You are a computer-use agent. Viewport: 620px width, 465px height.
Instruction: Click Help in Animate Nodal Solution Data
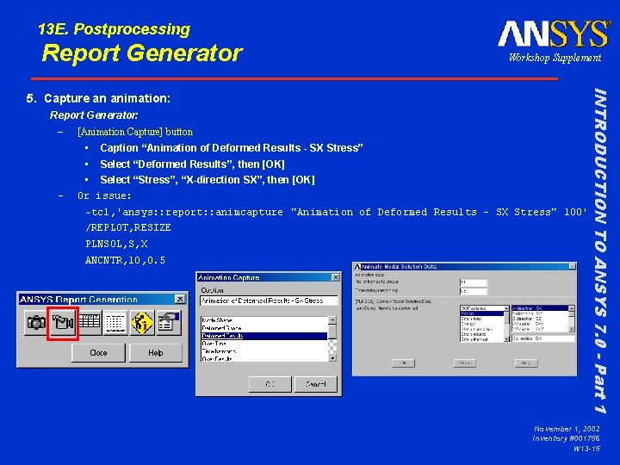[x=526, y=363]
